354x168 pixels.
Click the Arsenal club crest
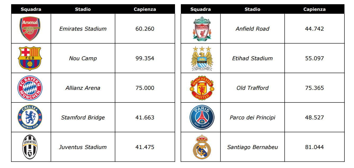[x=30, y=29]
